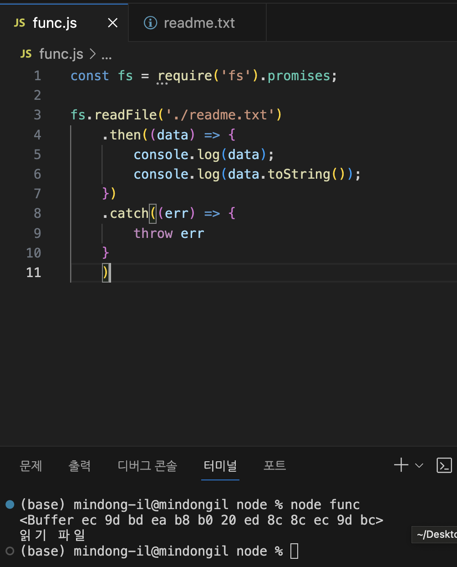Switch to the func.js editor tab
The image size is (457, 567).
(64, 23)
